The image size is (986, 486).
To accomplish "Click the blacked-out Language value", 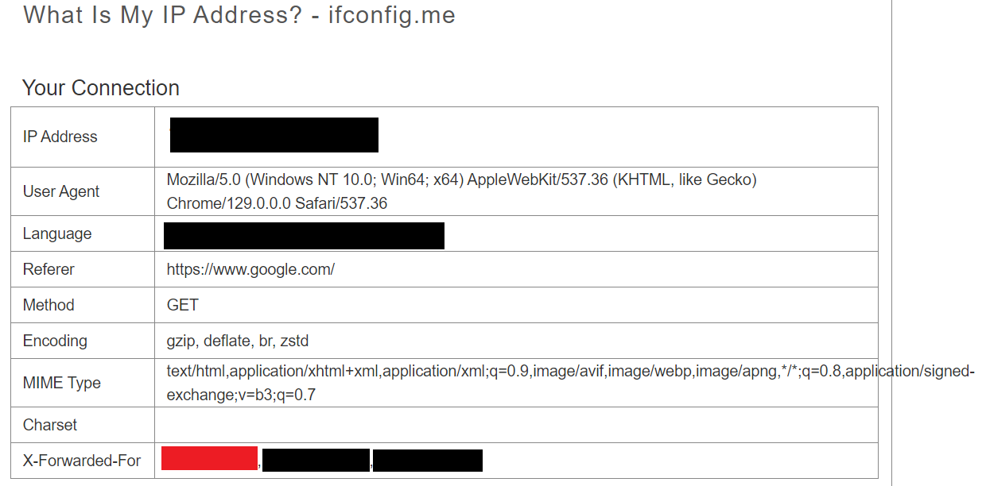I will [304, 236].
